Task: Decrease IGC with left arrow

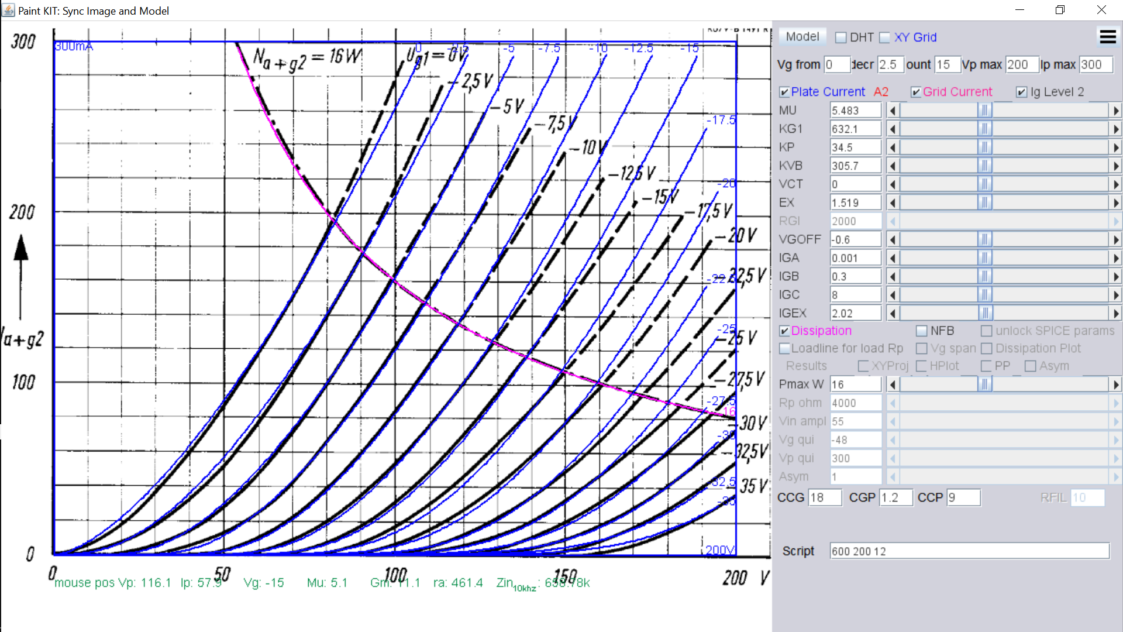Action: [893, 295]
